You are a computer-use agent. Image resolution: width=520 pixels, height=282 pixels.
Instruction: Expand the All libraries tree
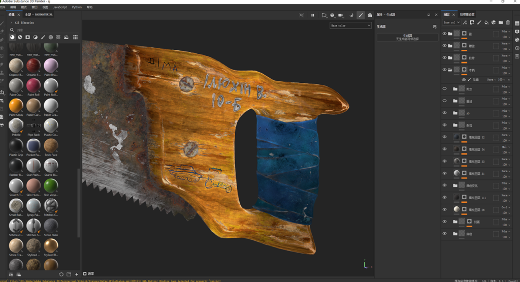[x=11, y=23]
